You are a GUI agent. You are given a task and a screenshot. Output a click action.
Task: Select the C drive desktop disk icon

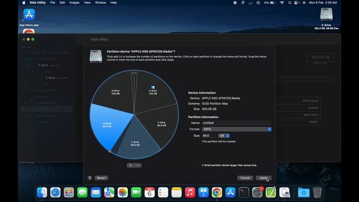coord(326,19)
